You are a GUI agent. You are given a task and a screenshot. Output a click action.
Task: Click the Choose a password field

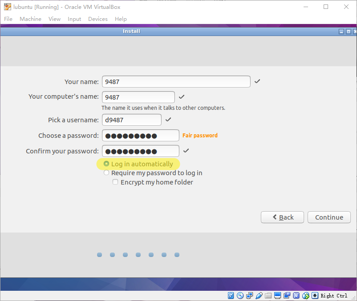click(x=140, y=136)
